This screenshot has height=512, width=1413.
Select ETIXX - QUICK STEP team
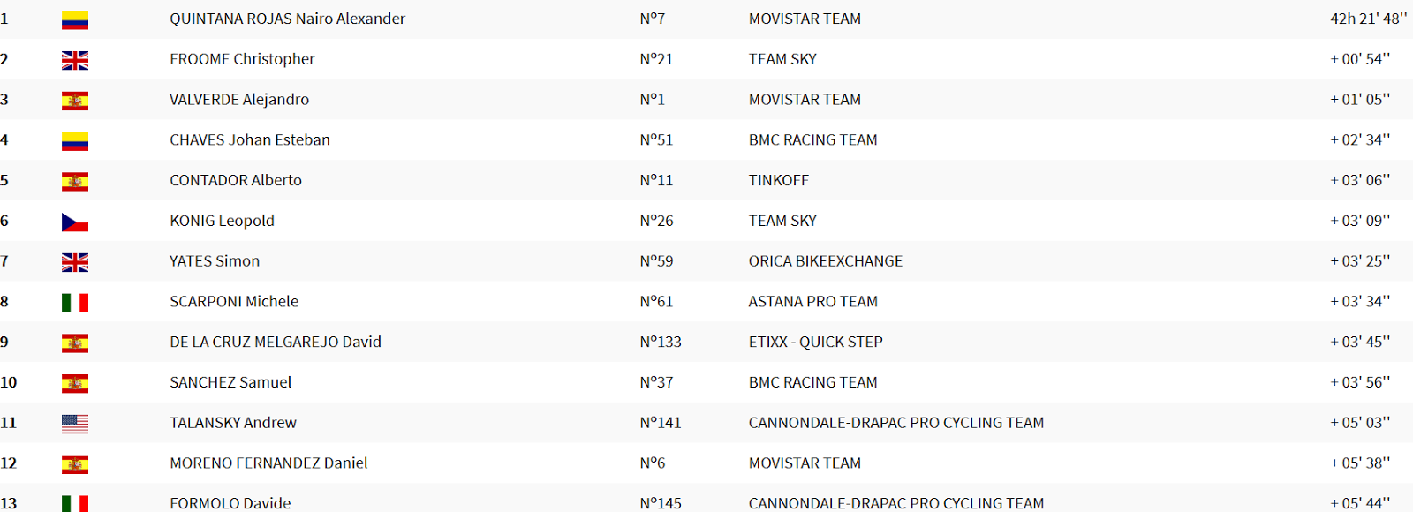point(816,342)
